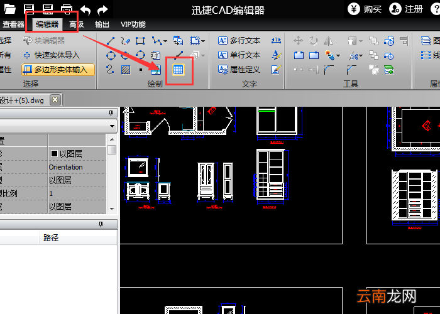
Task: Click the Orientation layer value
Action: coord(65,167)
